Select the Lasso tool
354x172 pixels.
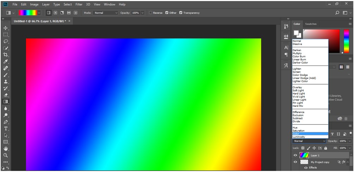6,41
